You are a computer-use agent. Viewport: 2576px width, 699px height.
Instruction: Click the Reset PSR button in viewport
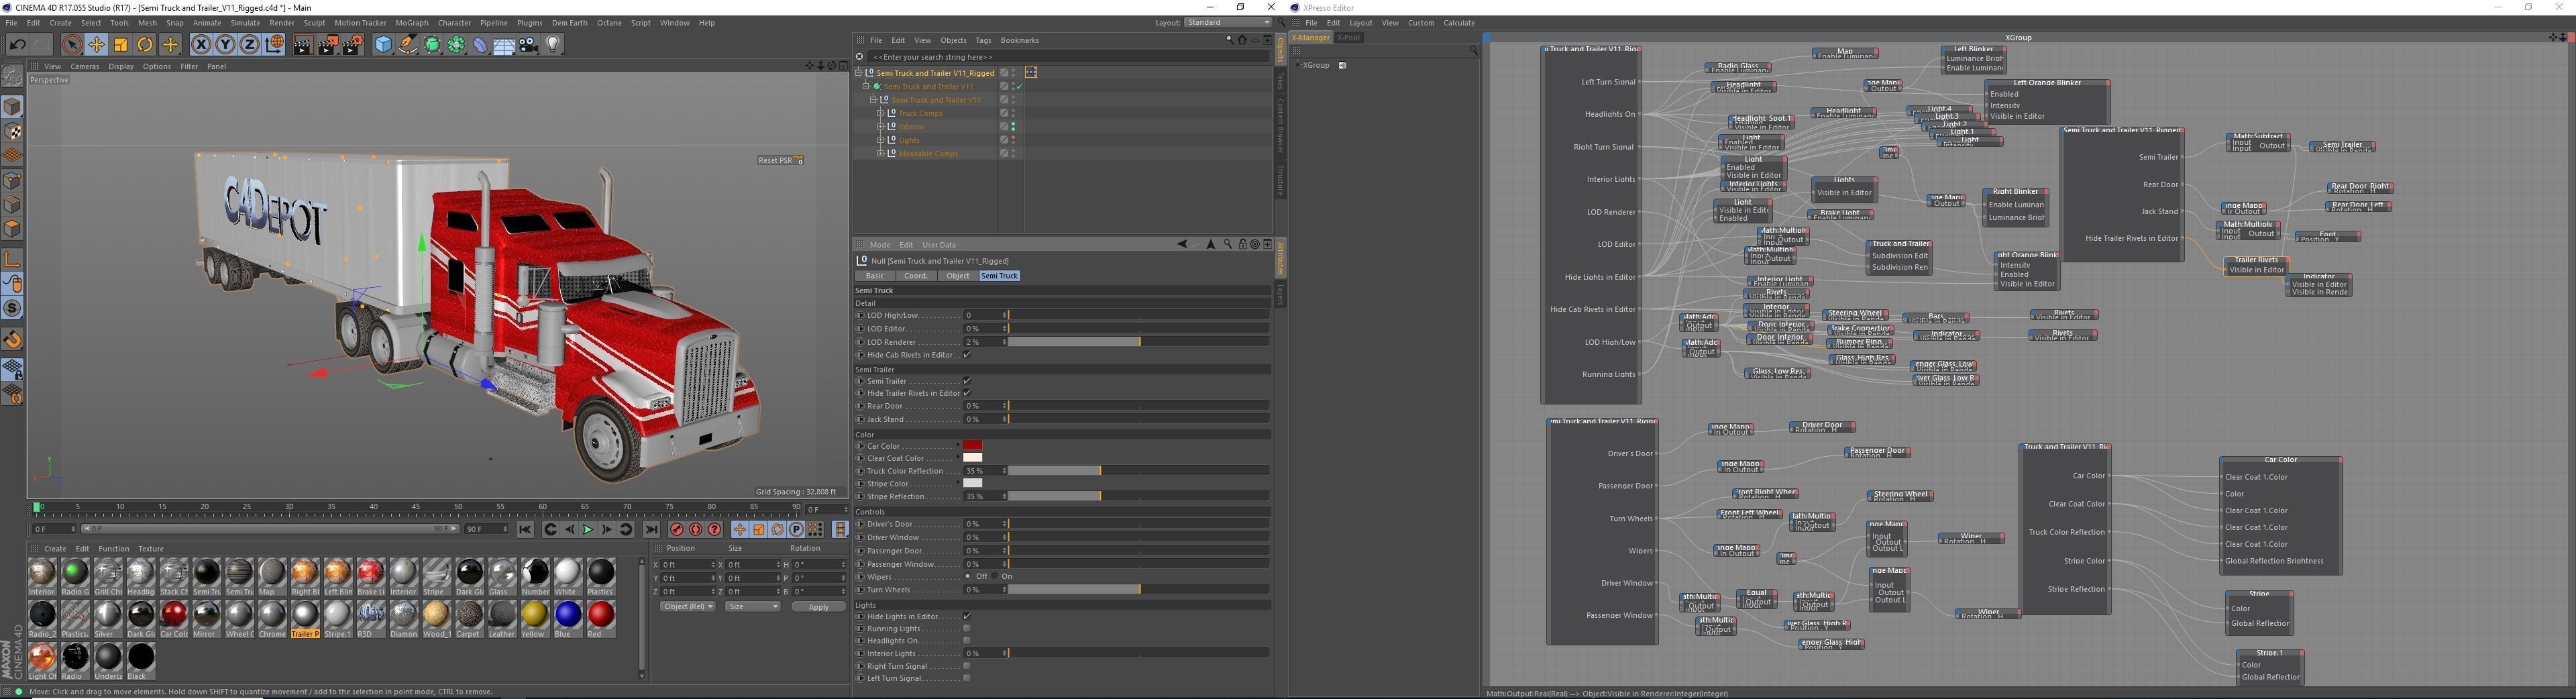pyautogui.click(x=780, y=160)
